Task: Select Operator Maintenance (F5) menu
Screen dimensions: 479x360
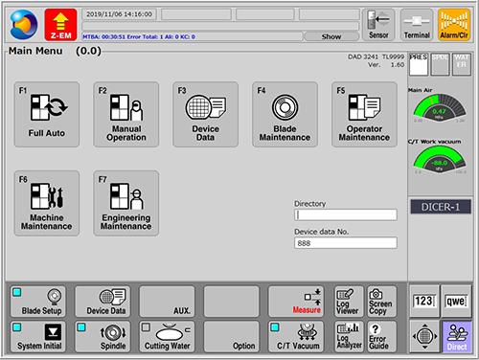Action: click(x=364, y=114)
